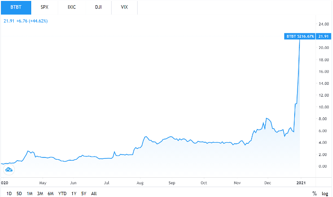Click the May label on time axis
Screen dimensions: 333x197
[43, 183]
